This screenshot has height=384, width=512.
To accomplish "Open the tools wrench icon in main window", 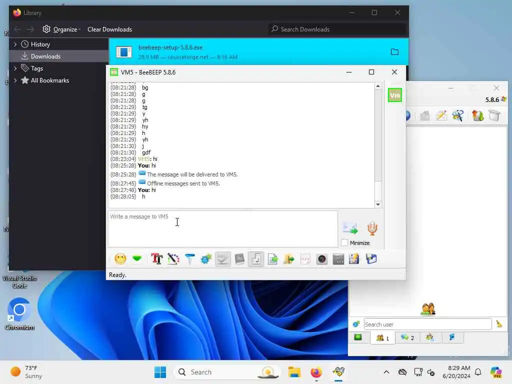I will click(x=458, y=115).
